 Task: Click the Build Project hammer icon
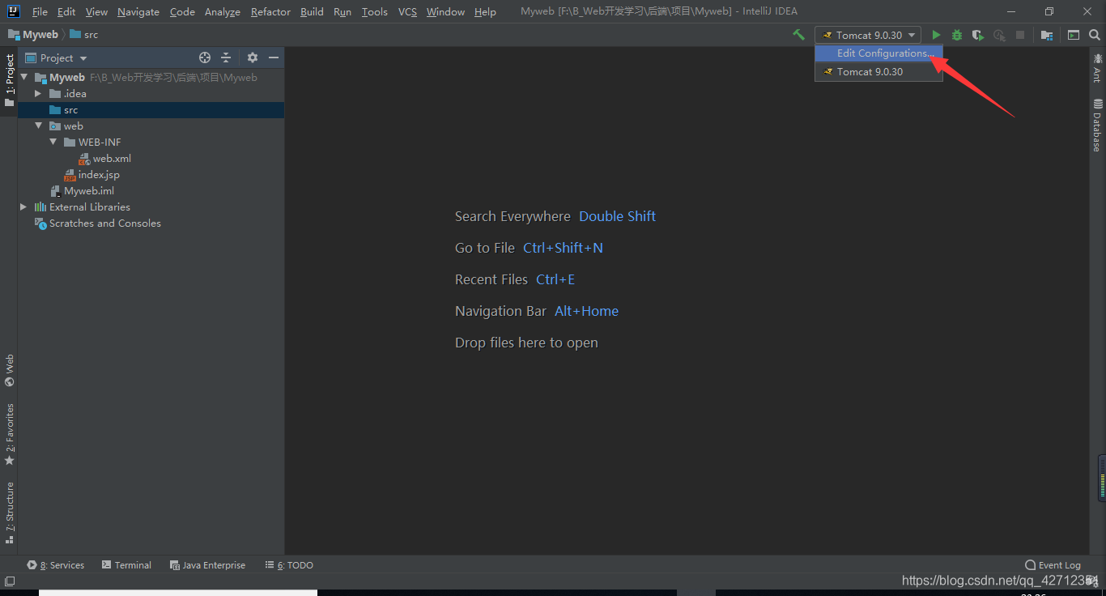click(x=798, y=35)
